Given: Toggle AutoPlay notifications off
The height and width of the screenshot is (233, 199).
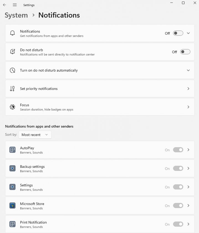Looking at the screenshot, I should coord(178,150).
